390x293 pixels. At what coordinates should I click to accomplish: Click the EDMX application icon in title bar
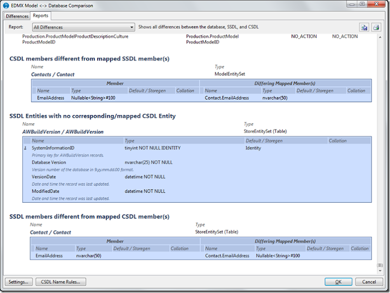(6, 5)
